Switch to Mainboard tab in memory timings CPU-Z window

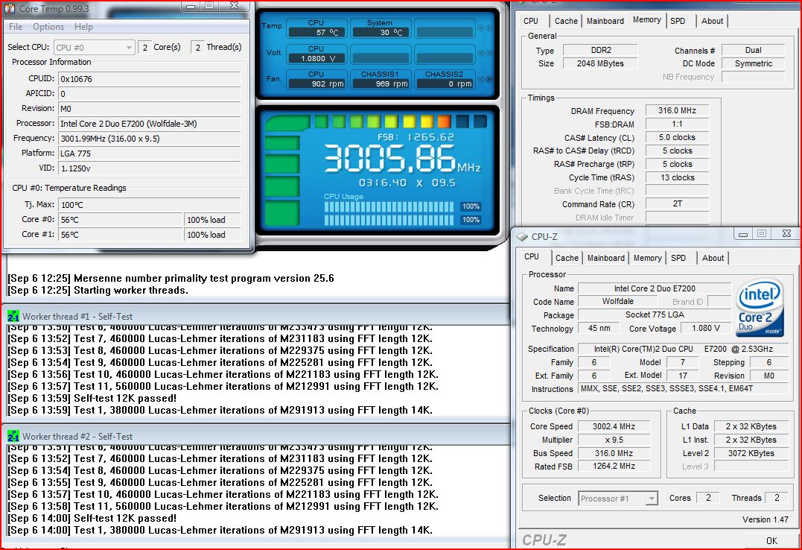click(605, 21)
